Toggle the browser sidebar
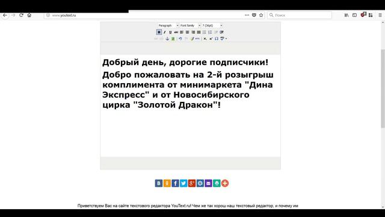The height and width of the screenshot is (217, 385). (354, 15)
